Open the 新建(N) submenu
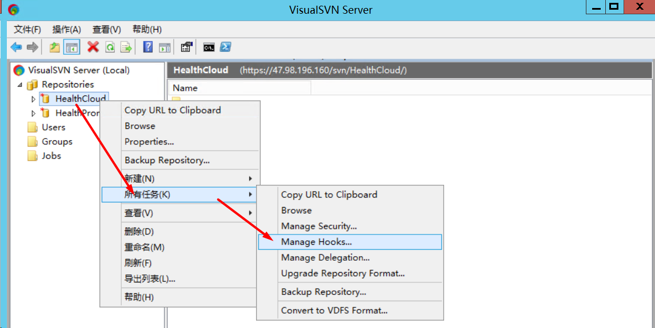Screen dimensions: 655x328 [x=179, y=179]
